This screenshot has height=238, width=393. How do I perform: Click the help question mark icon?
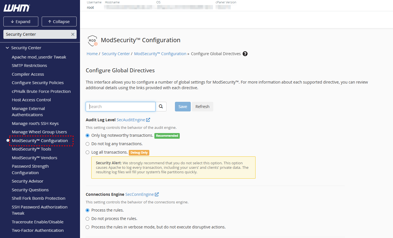(x=245, y=54)
